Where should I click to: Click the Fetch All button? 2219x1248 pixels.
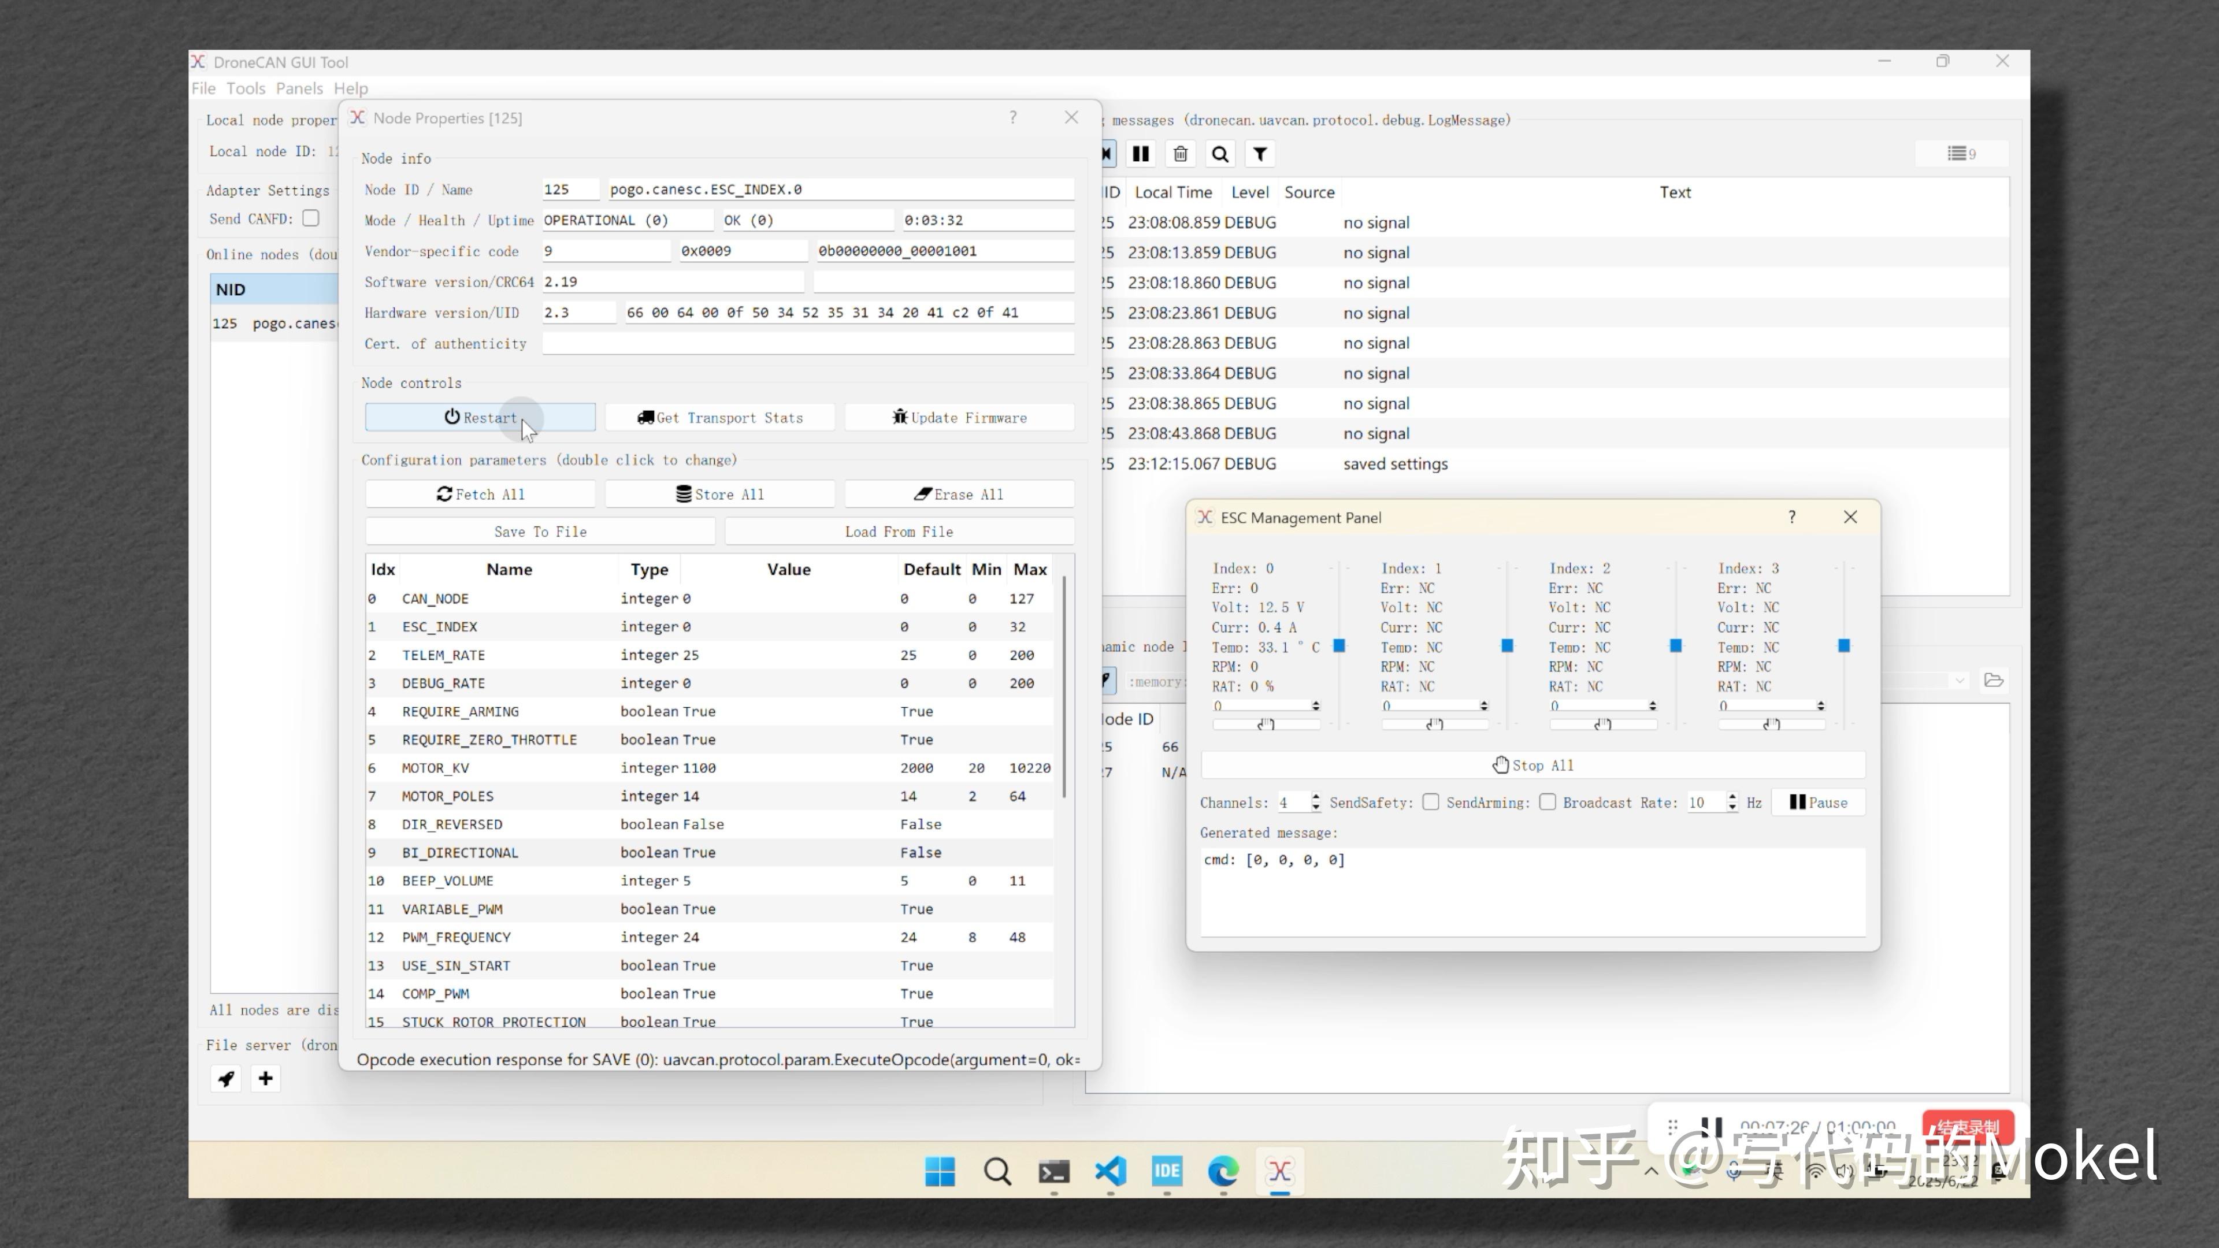[x=480, y=495]
